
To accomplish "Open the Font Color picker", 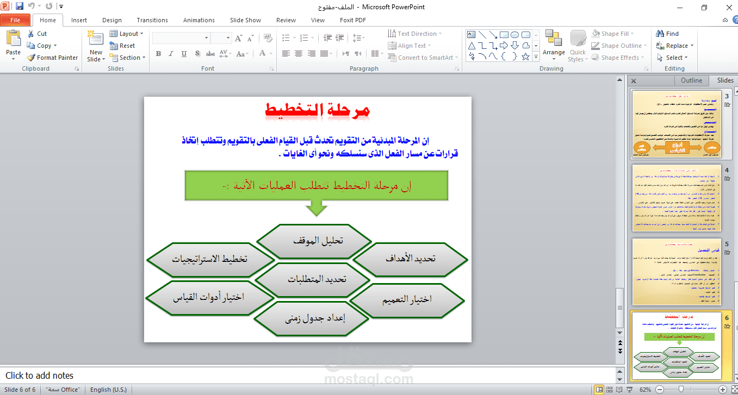I will 265,53.
